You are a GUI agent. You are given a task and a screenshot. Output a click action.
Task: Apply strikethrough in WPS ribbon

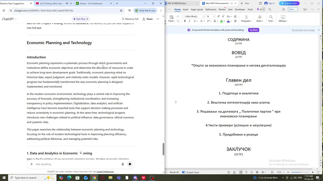(201, 21)
